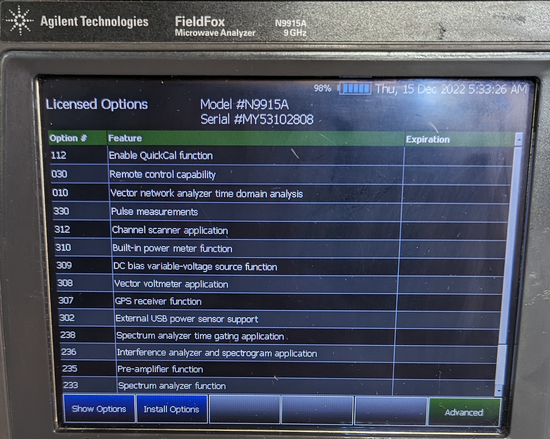Viewport: 550px width, 439px height.
Task: Select option number 308
Action: tap(65, 283)
